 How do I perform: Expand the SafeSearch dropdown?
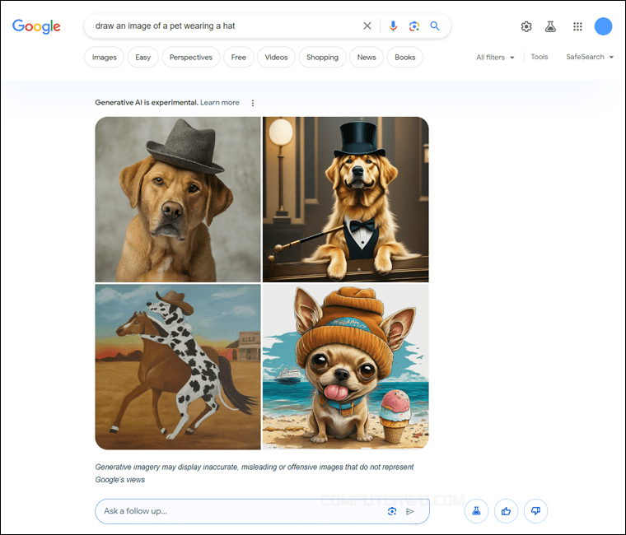(x=589, y=57)
